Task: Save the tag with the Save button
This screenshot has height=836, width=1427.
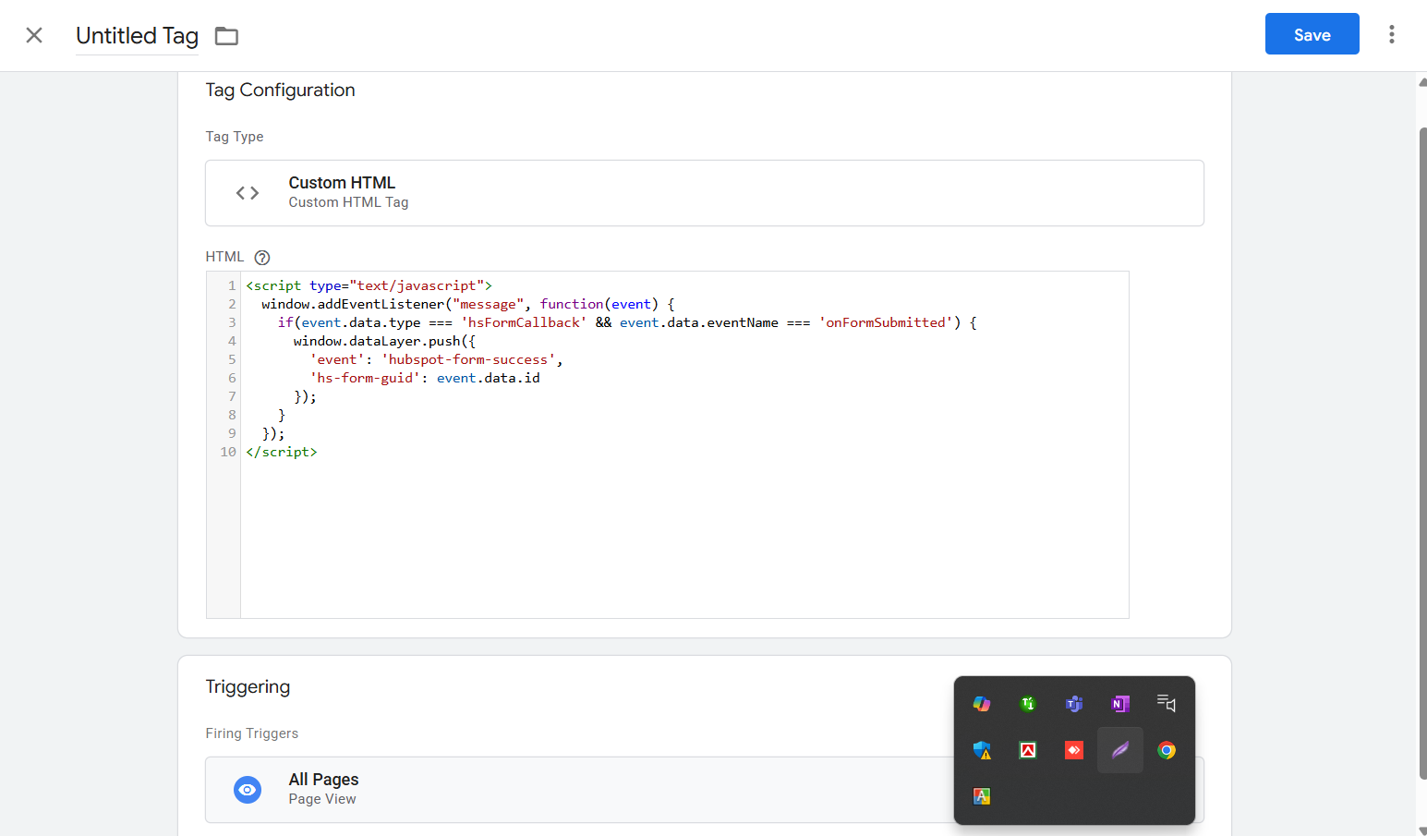Action: pos(1312,34)
